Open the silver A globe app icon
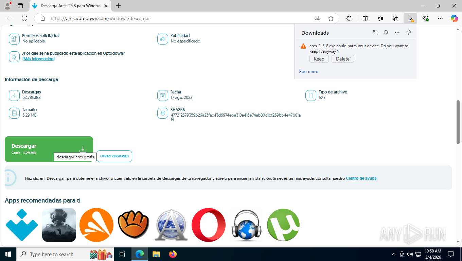This screenshot has height=261, width=462. click(x=171, y=225)
